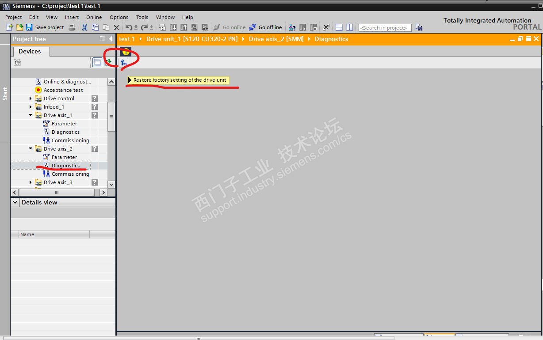Open the Help menu
Viewport: 543px width, 340px height.
[x=187, y=17]
